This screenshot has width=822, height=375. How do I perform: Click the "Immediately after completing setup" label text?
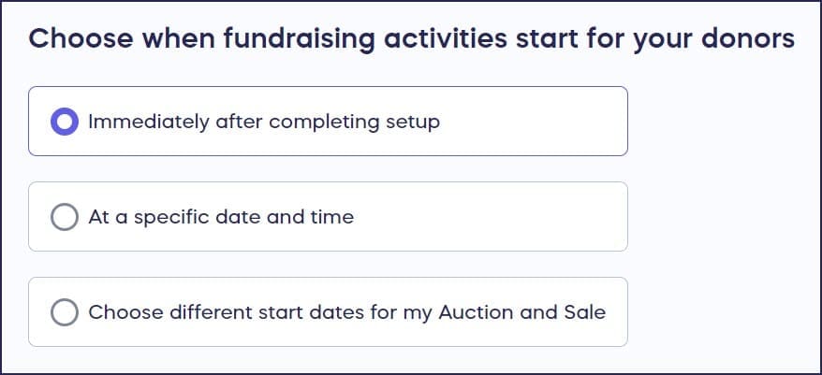(x=263, y=122)
